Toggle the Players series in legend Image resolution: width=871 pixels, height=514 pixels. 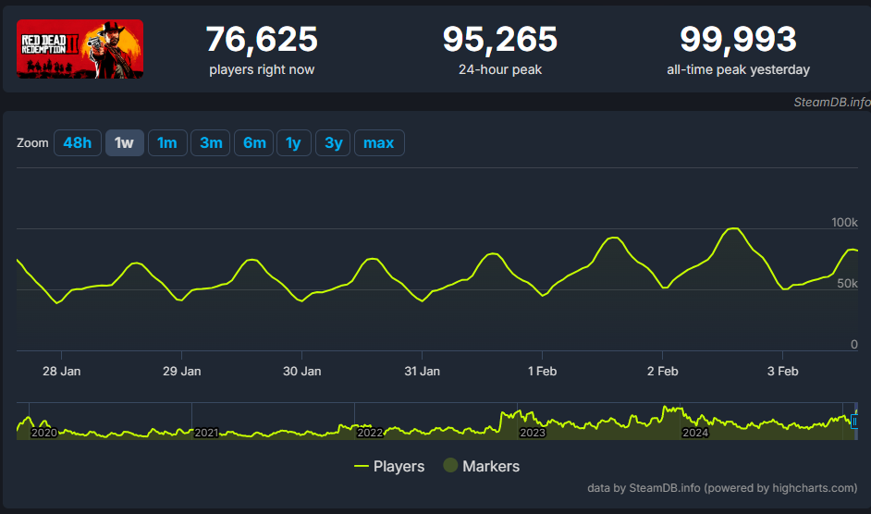click(x=389, y=466)
